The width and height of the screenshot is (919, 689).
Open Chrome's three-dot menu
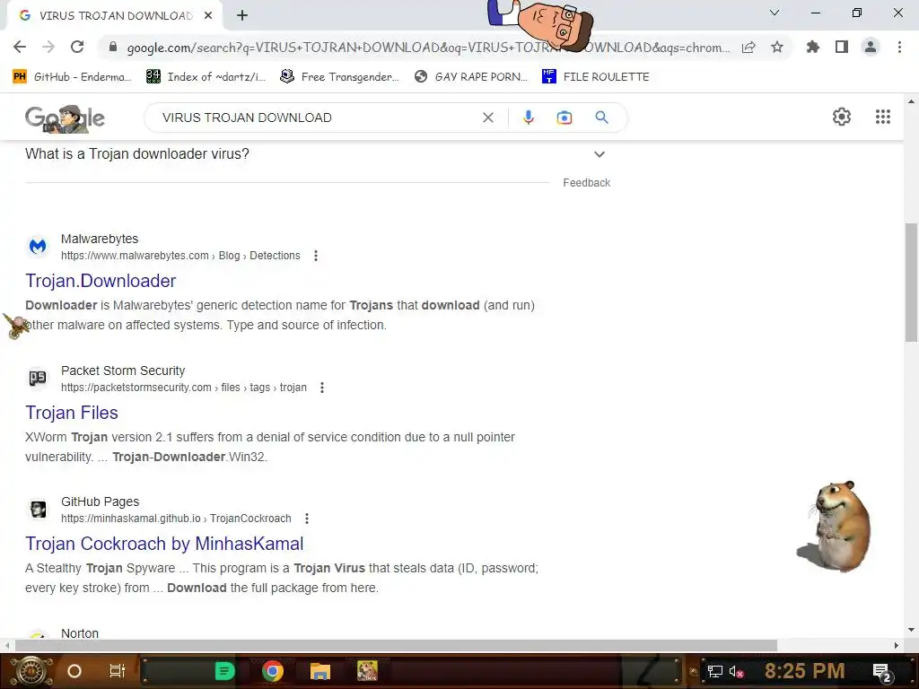coord(899,47)
